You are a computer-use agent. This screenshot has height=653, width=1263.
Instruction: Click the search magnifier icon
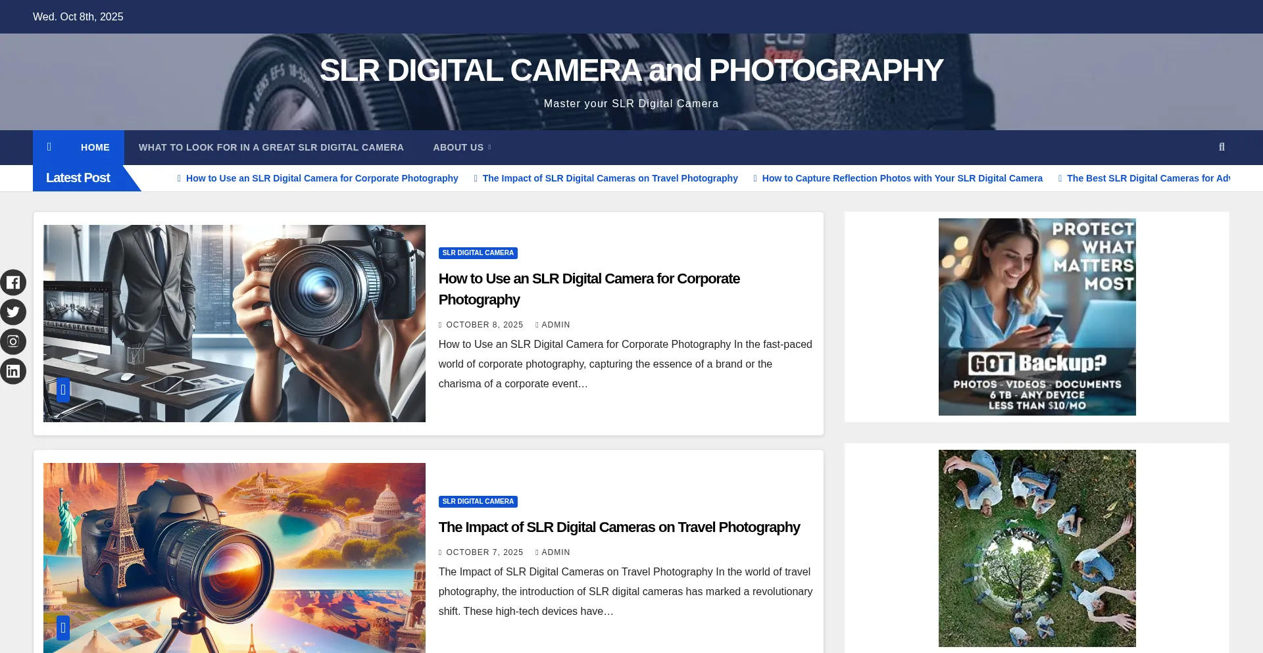(x=1222, y=147)
